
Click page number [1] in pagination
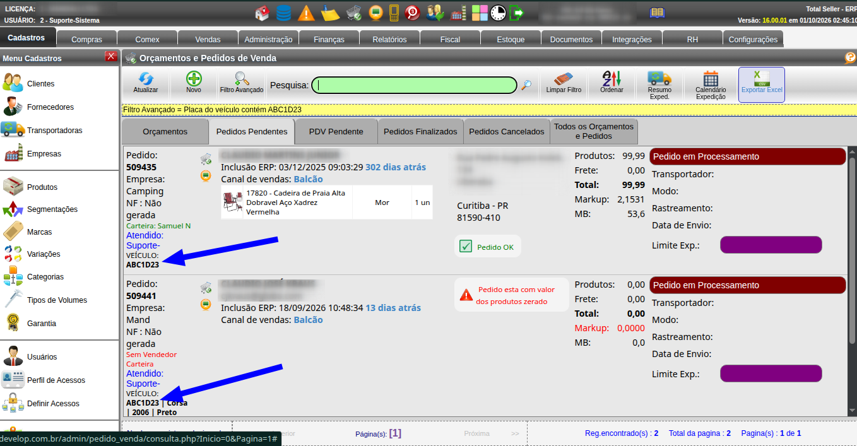pyautogui.click(x=395, y=433)
